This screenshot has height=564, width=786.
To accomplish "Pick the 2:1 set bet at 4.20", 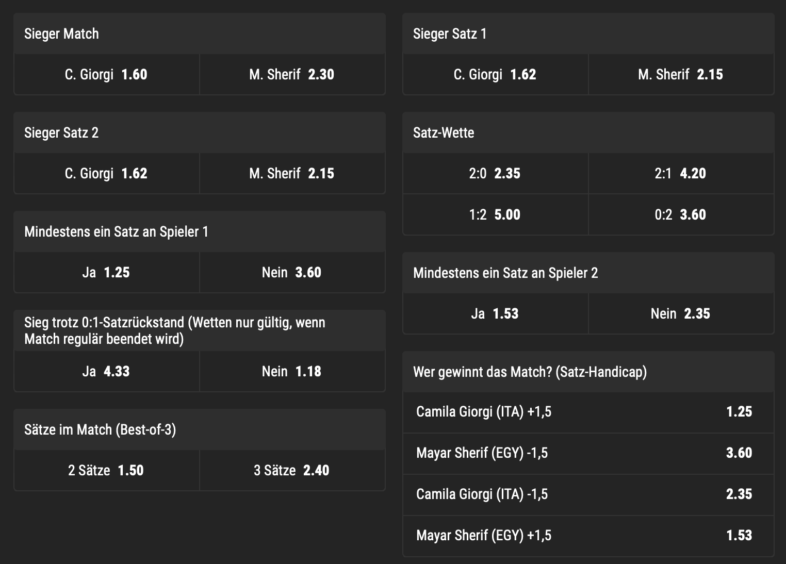I will pyautogui.click(x=681, y=173).
